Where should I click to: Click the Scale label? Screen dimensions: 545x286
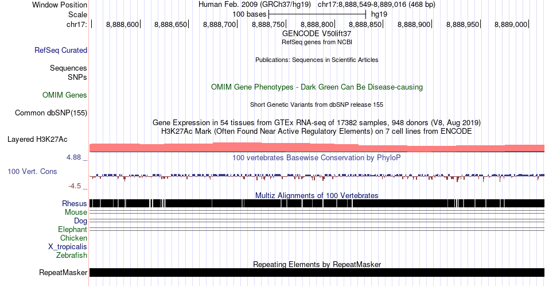78,14
